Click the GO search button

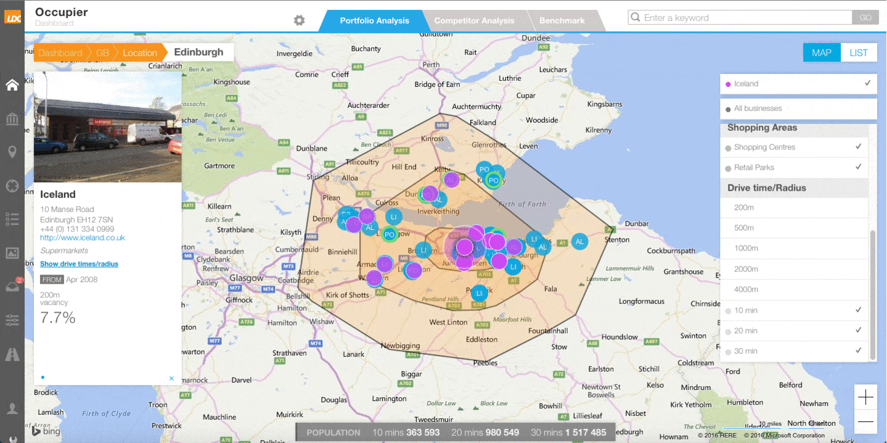(865, 18)
